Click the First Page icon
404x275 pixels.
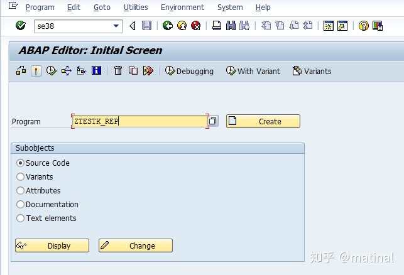[x=266, y=26]
